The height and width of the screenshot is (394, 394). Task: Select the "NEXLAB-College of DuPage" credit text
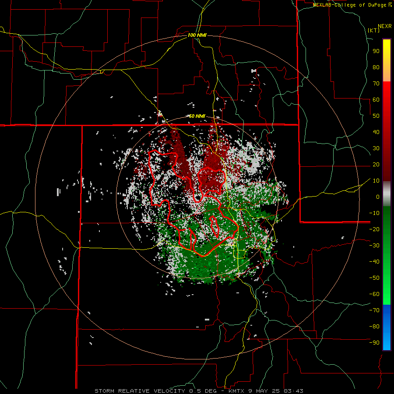350,5
